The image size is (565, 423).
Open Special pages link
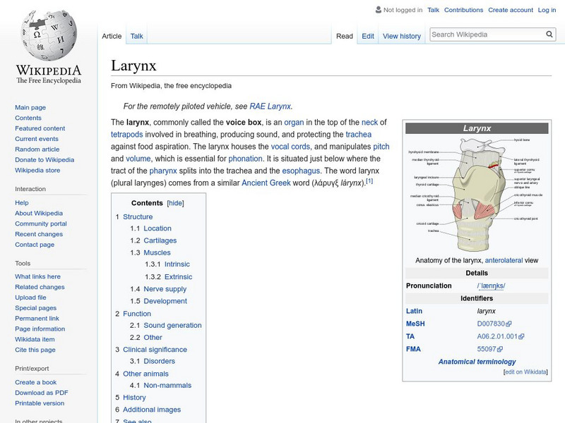(x=36, y=307)
